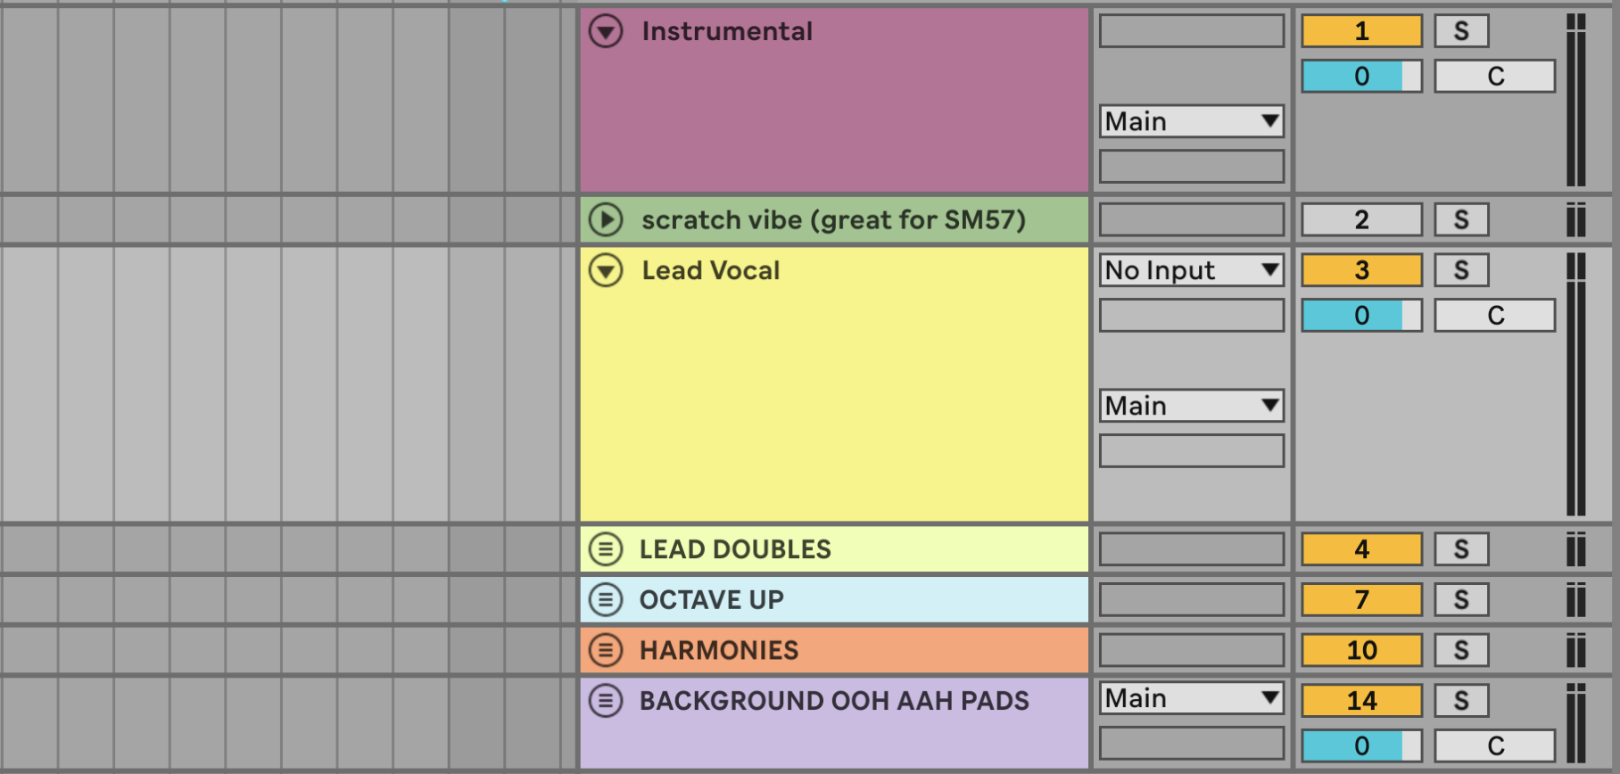
Task: Select the HARMONIES track title
Action: [x=719, y=650]
